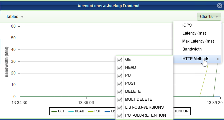The height and width of the screenshot is (120, 224).
Task: Close the Account user-a-backup Frontend dialog
Action: click(219, 6)
